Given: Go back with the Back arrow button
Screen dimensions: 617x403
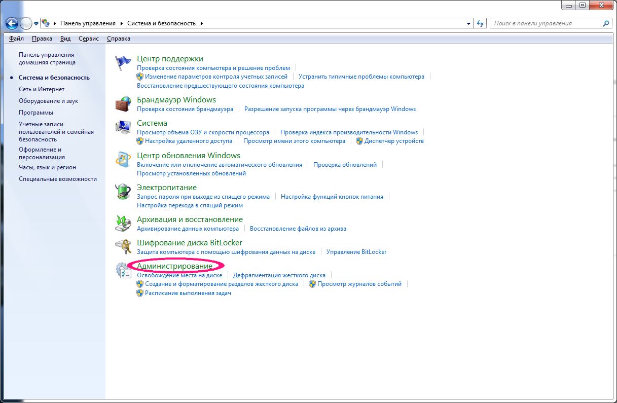Looking at the screenshot, I should [12, 23].
